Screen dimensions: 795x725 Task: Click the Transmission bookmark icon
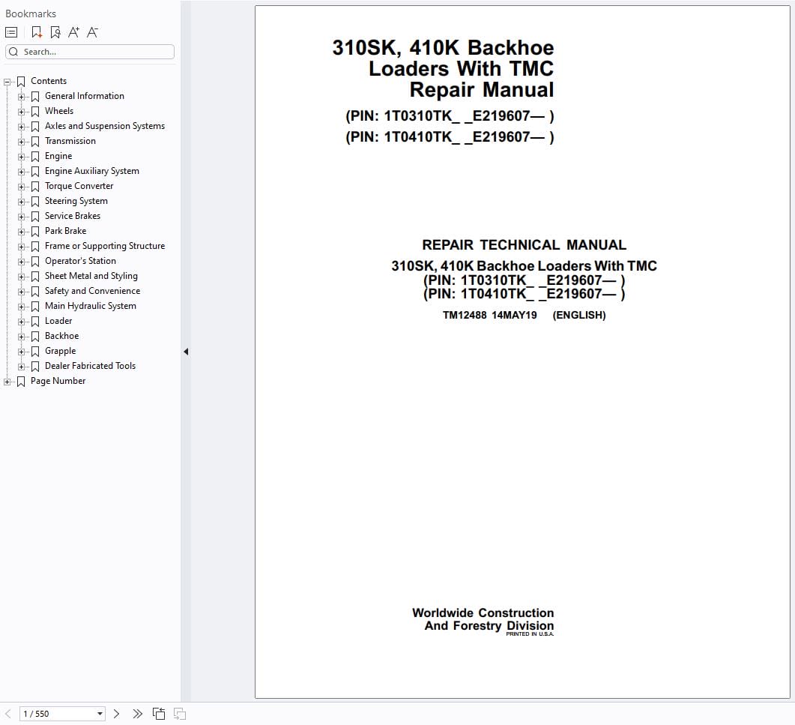click(35, 142)
